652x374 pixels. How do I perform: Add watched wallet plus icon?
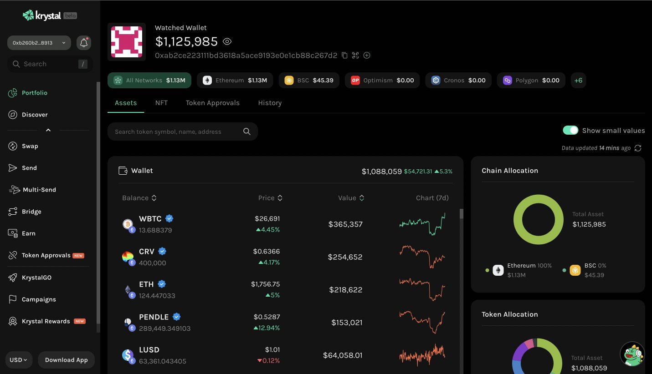[367, 56]
